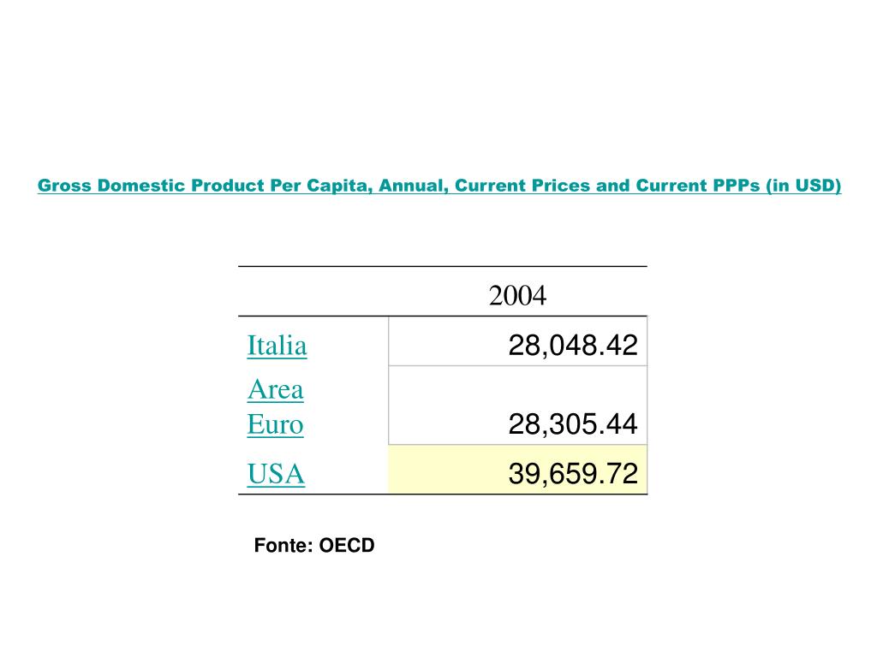Click the 'OECD' source text

click(347, 546)
